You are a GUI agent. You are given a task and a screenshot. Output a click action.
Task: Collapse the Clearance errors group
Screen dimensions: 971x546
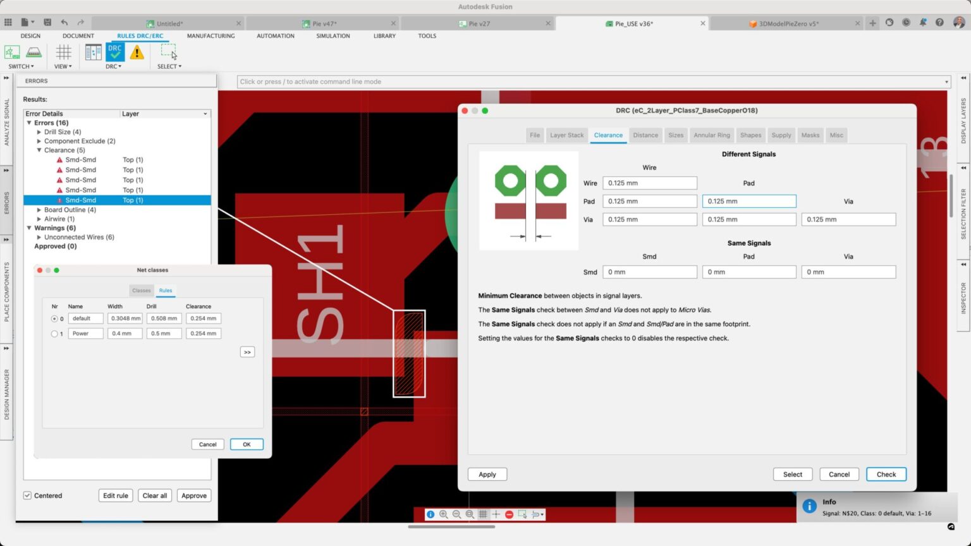coord(39,150)
